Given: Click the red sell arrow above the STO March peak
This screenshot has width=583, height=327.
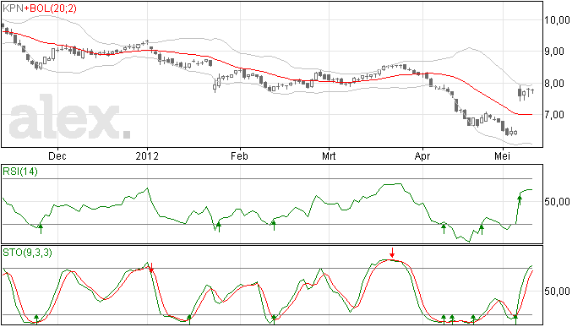Looking at the screenshot, I should pyautogui.click(x=392, y=253).
